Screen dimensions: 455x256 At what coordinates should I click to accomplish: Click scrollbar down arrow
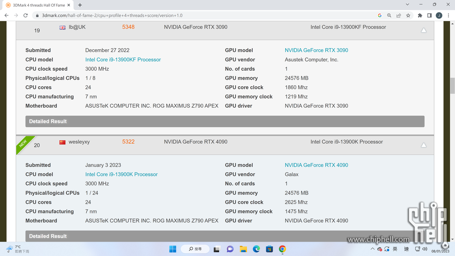452,239
